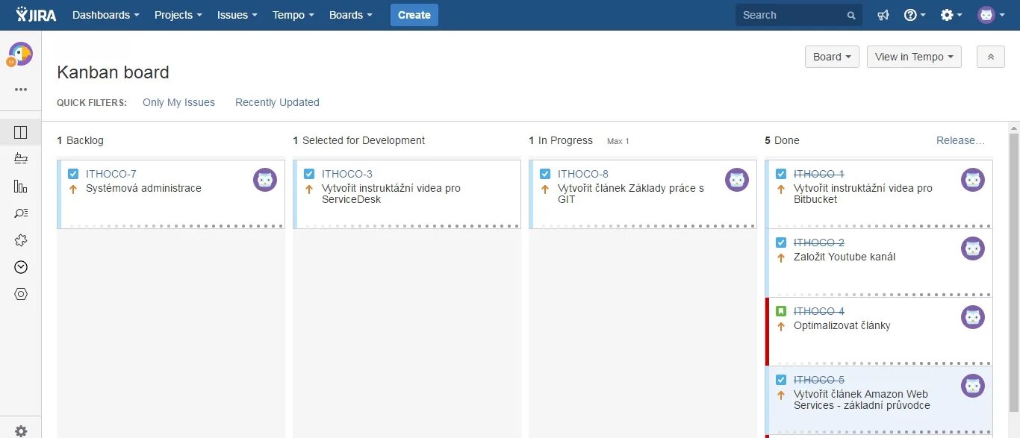Image resolution: width=1020 pixels, height=438 pixels.
Task: Open the Board dropdown button
Action: coord(832,57)
